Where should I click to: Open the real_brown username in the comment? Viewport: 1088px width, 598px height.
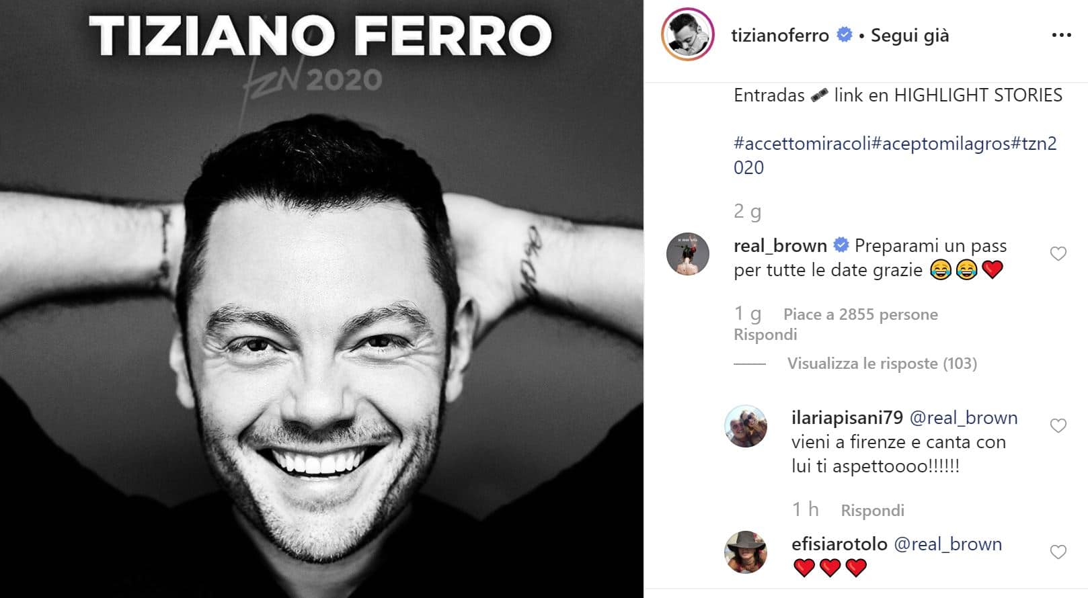click(779, 246)
